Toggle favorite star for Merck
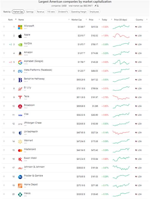This screenshot has width=150, height=199. pyautogui.click(x=4, y=194)
